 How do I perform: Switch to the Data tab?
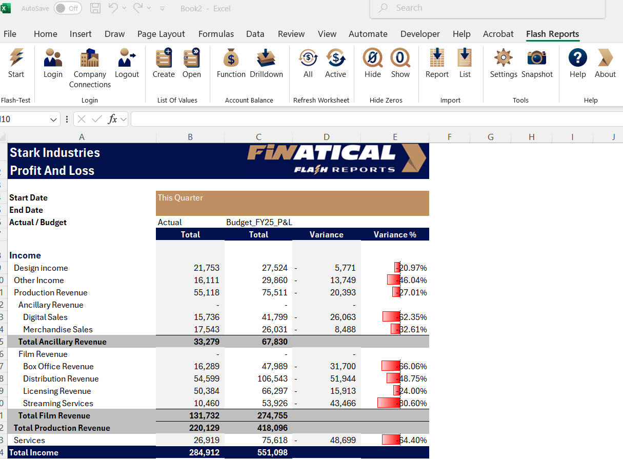(x=255, y=34)
